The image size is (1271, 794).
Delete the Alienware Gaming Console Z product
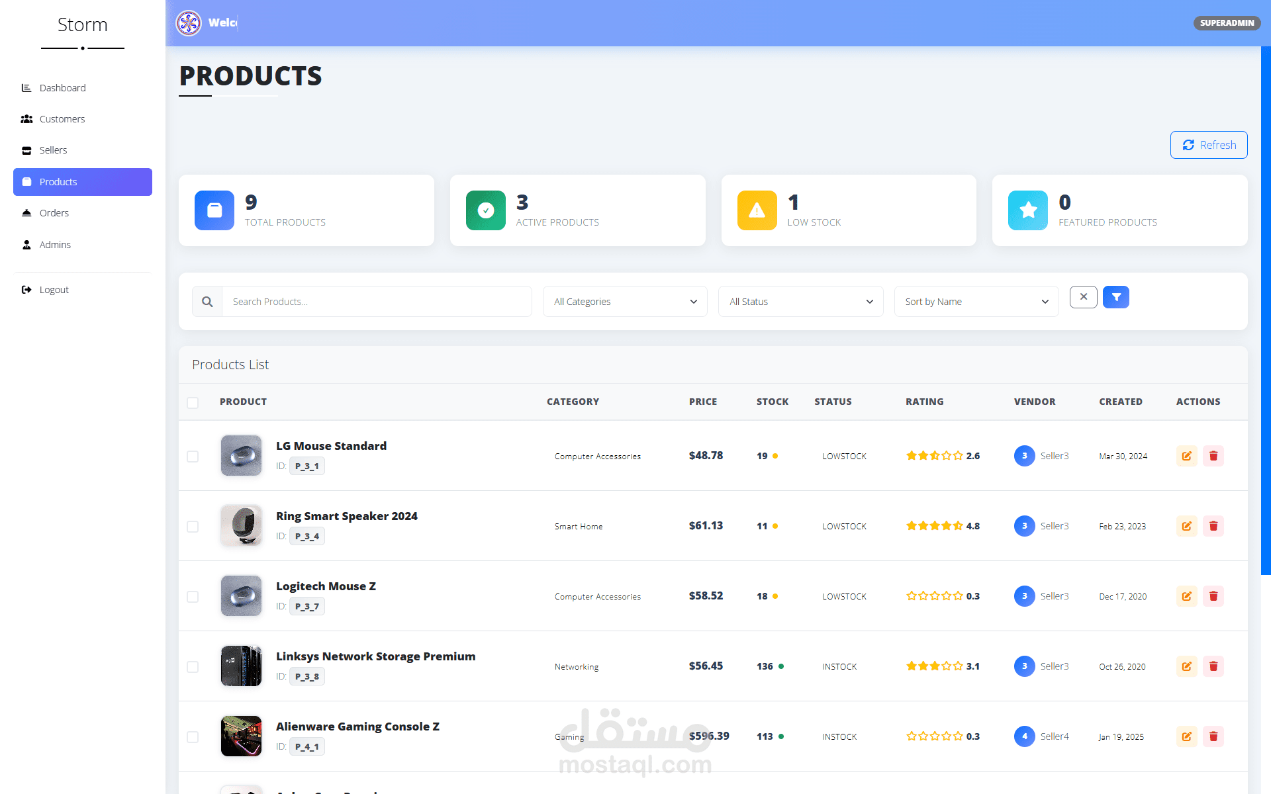[1213, 736]
